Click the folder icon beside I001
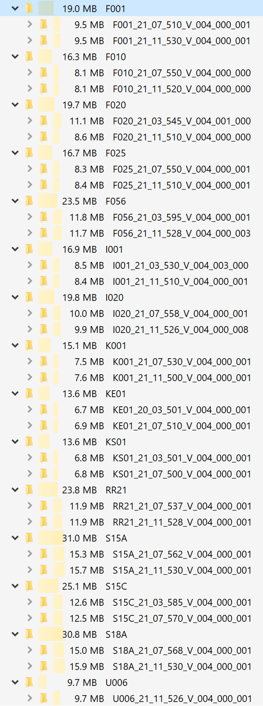The image size is (263, 706). [x=28, y=249]
